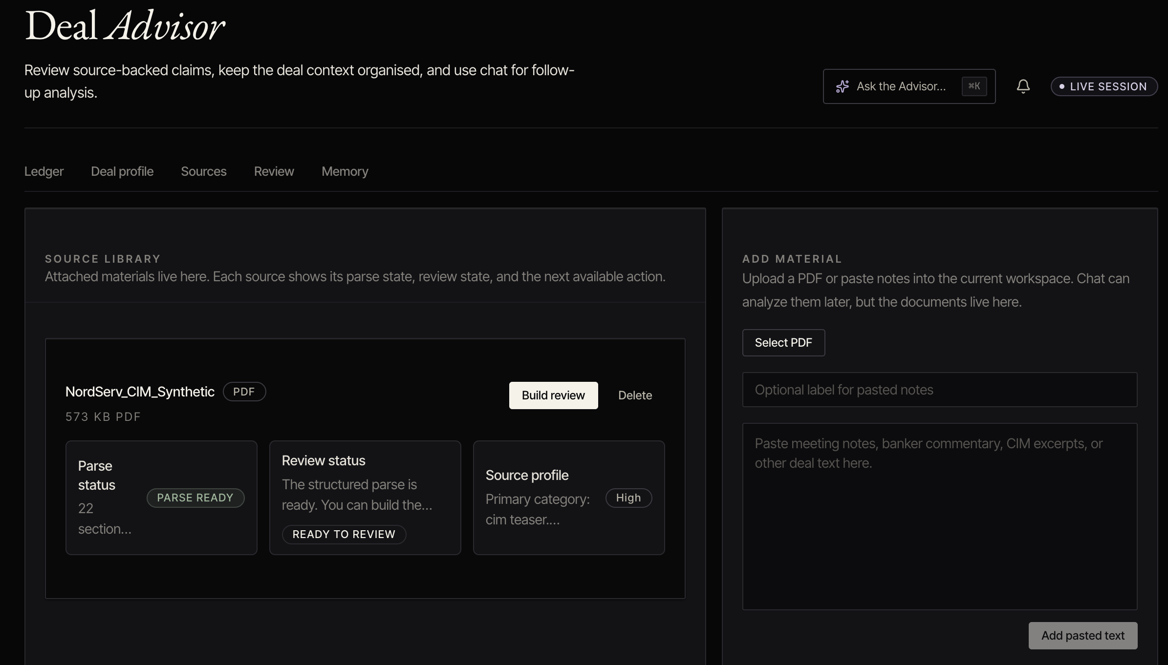Open the Memory tab
The width and height of the screenshot is (1168, 665).
pos(345,171)
